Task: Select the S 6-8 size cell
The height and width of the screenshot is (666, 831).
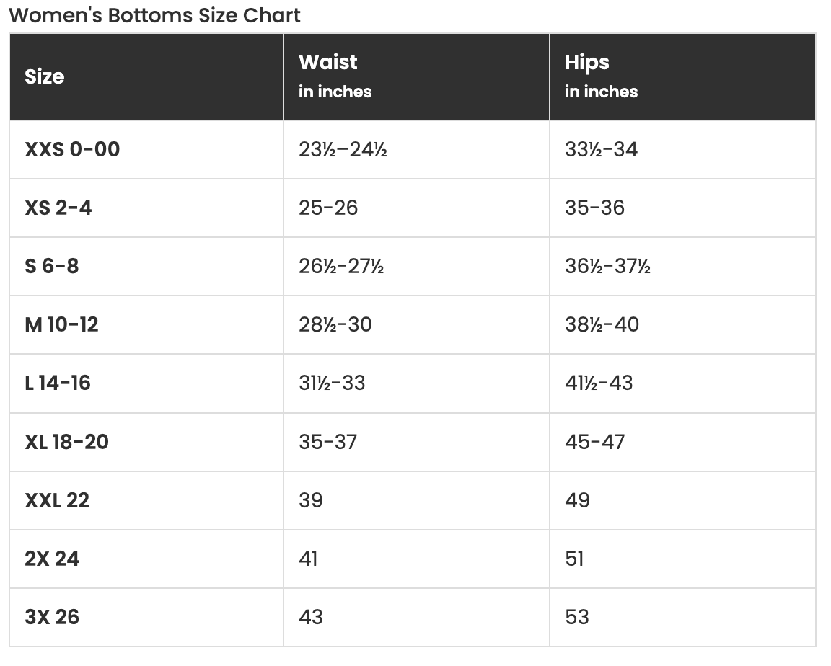Action: click(52, 266)
